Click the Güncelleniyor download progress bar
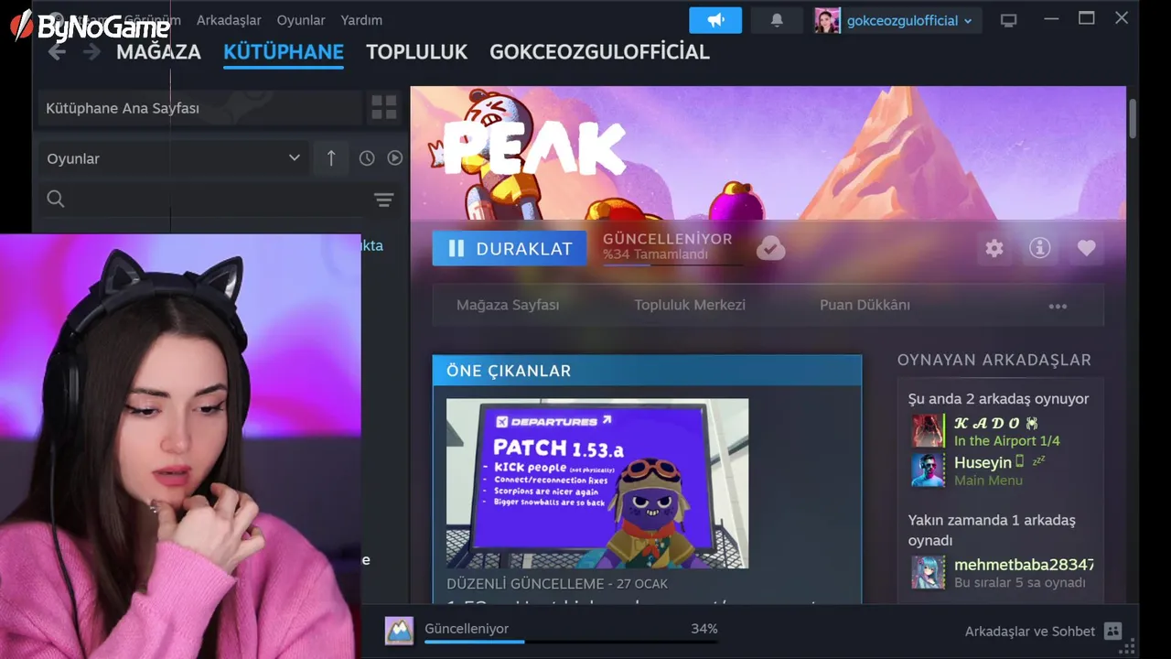Viewport: 1171px width, 659px height. pyautogui.click(x=571, y=642)
